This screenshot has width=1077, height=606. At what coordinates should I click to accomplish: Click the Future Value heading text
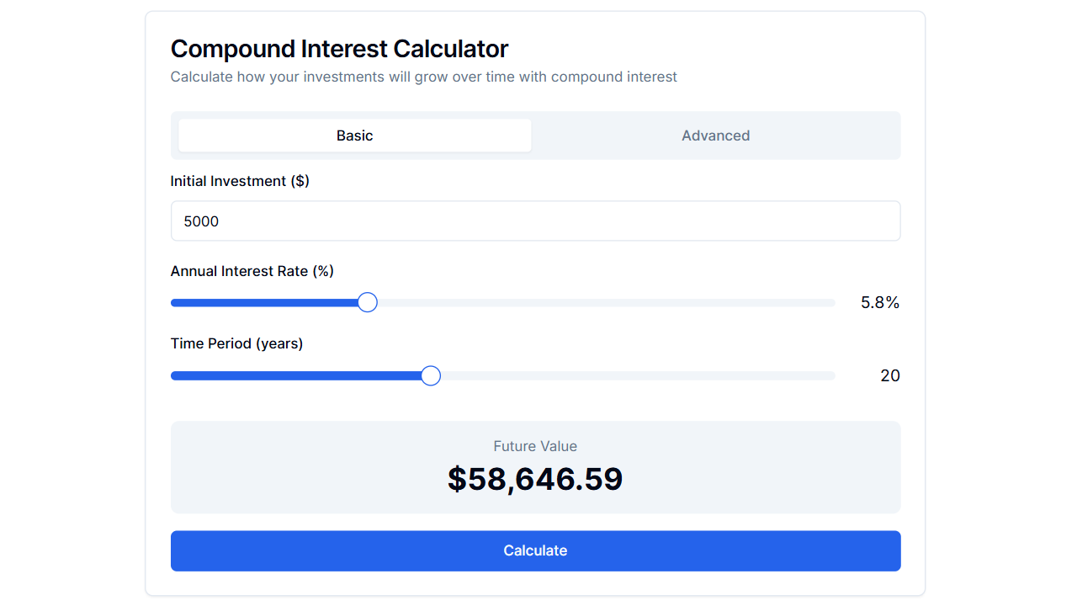(535, 446)
